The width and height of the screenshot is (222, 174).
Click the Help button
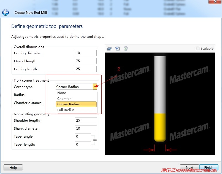pyautogui.click(x=13, y=167)
